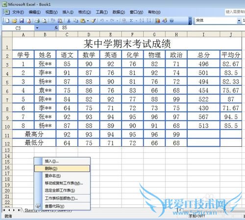Open the 编辑(E) menu
This screenshot has height=220, width=245.
click(x=35, y=12)
